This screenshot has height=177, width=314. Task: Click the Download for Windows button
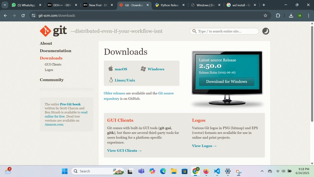point(226,82)
